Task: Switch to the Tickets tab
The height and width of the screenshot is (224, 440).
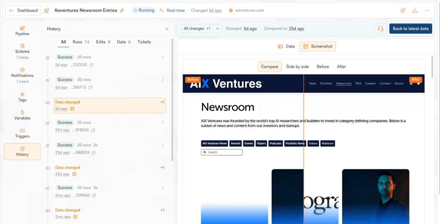Action: coord(144,42)
